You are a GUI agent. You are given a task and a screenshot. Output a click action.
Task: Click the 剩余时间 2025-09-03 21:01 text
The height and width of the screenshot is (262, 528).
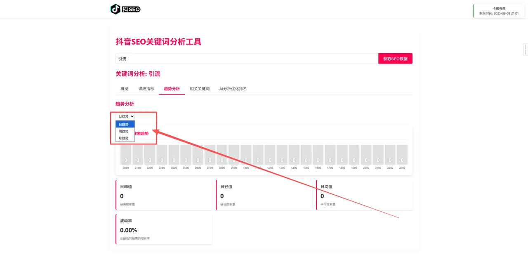[499, 14]
